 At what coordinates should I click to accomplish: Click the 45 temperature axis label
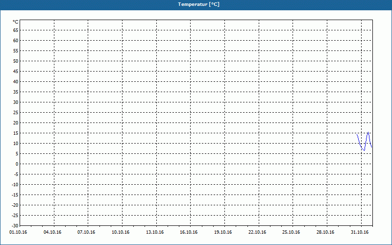tap(16, 71)
